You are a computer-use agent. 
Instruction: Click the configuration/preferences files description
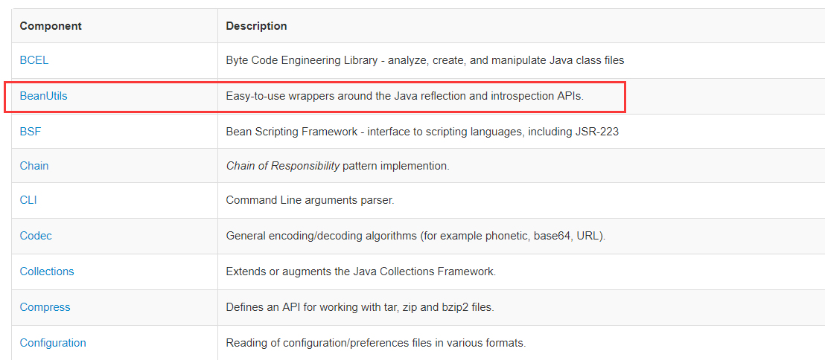376,343
